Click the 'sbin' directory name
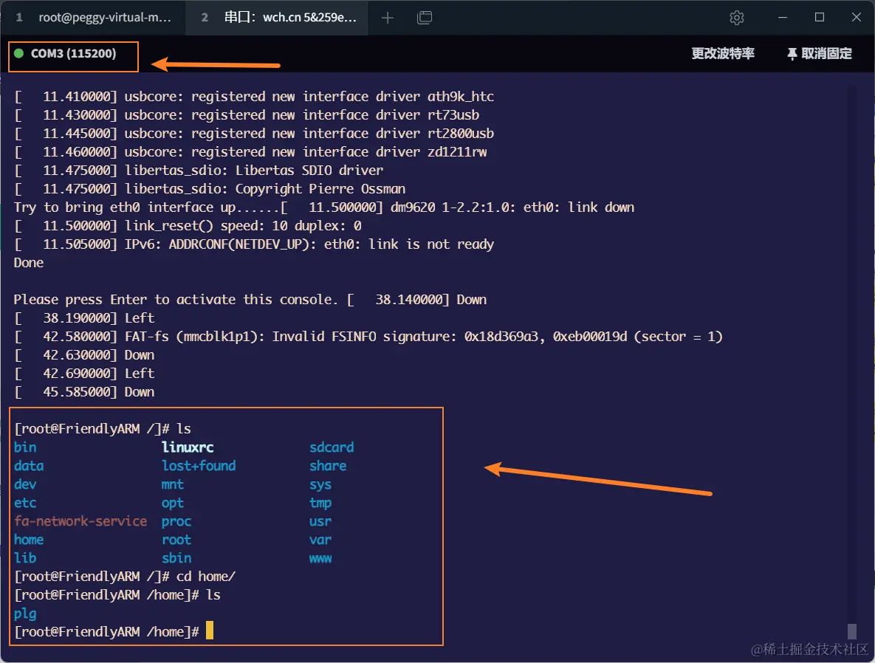875x663 pixels. pos(176,557)
